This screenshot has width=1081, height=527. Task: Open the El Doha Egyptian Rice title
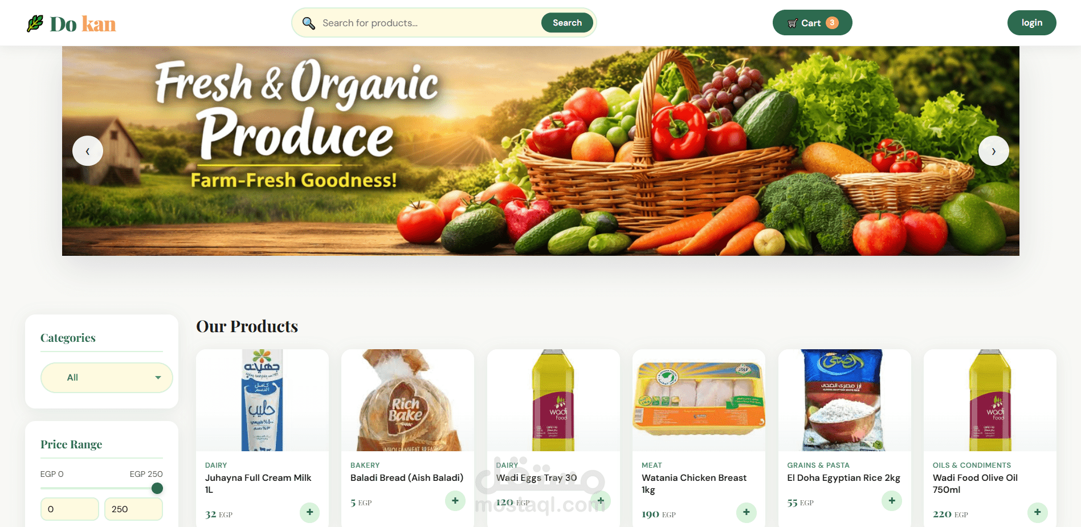pyautogui.click(x=843, y=477)
